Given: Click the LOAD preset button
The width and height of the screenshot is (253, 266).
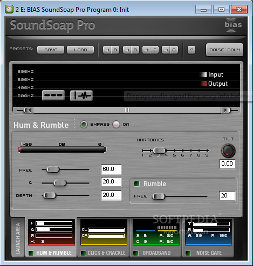Looking at the screenshot, I should pos(80,50).
